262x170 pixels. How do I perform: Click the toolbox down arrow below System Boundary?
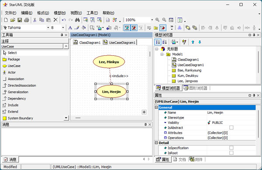pyautogui.click(x=66, y=118)
